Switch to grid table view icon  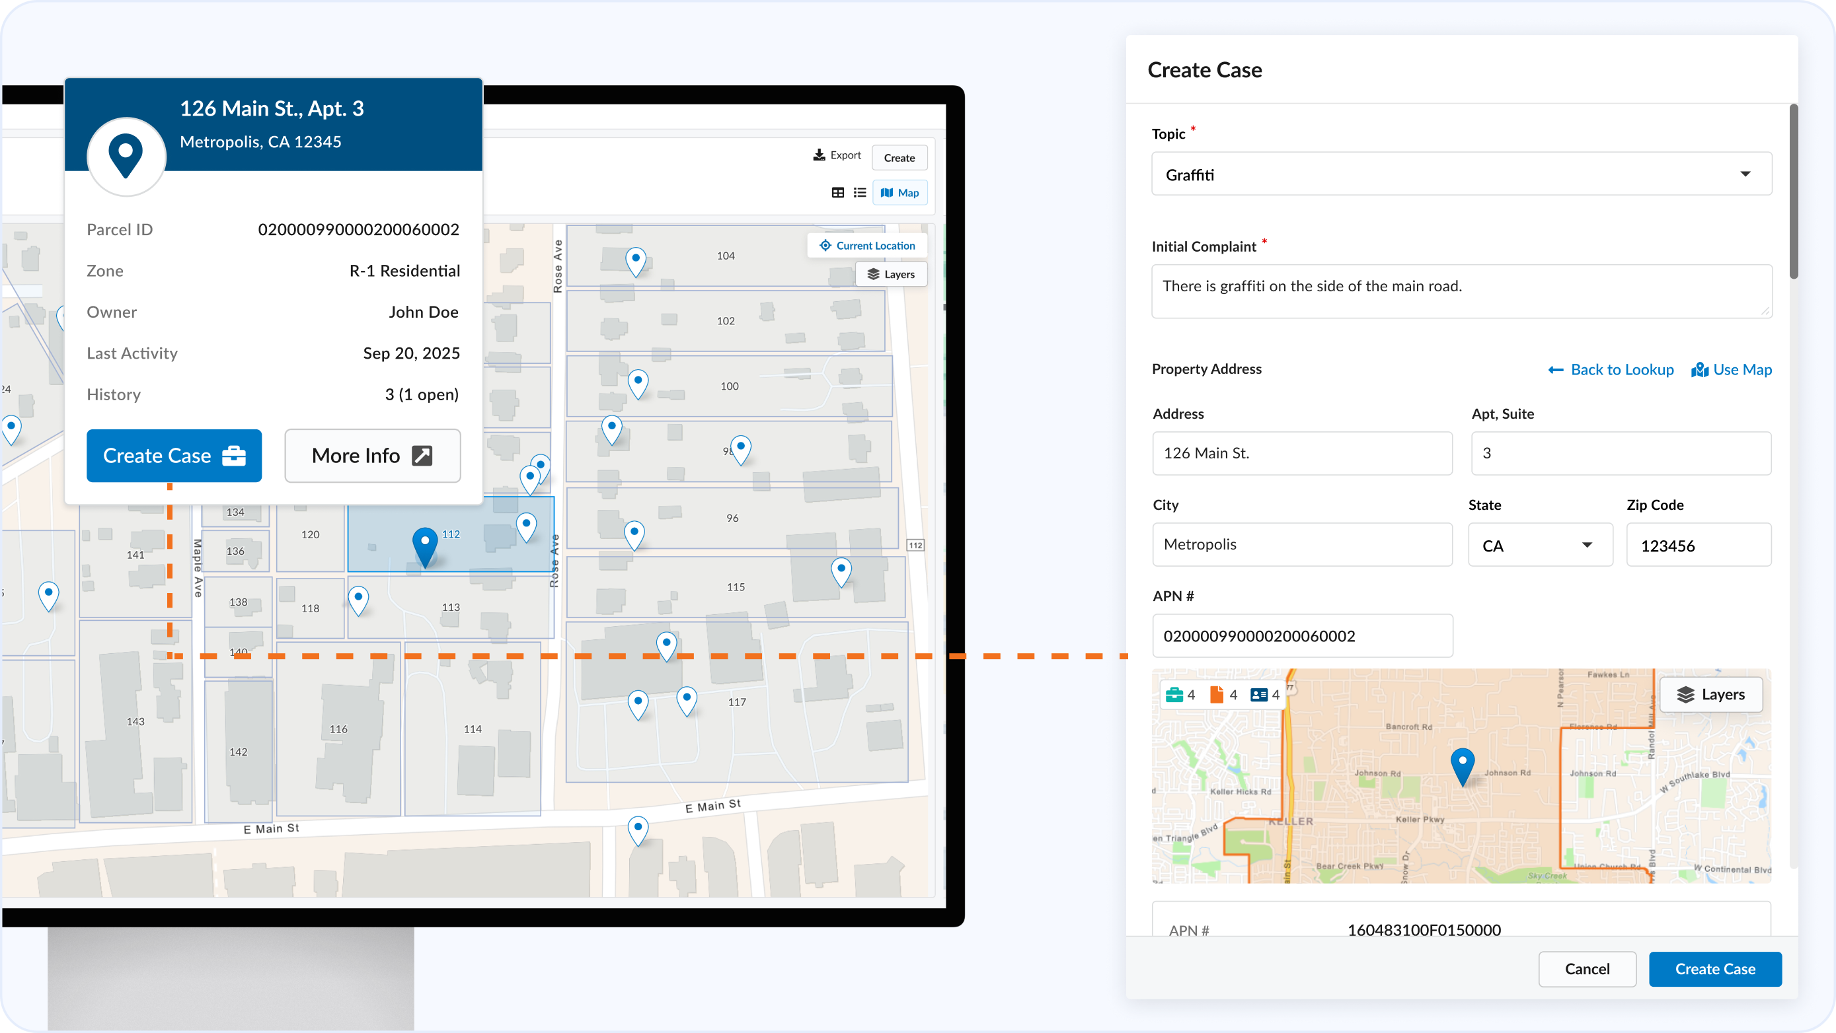837,192
